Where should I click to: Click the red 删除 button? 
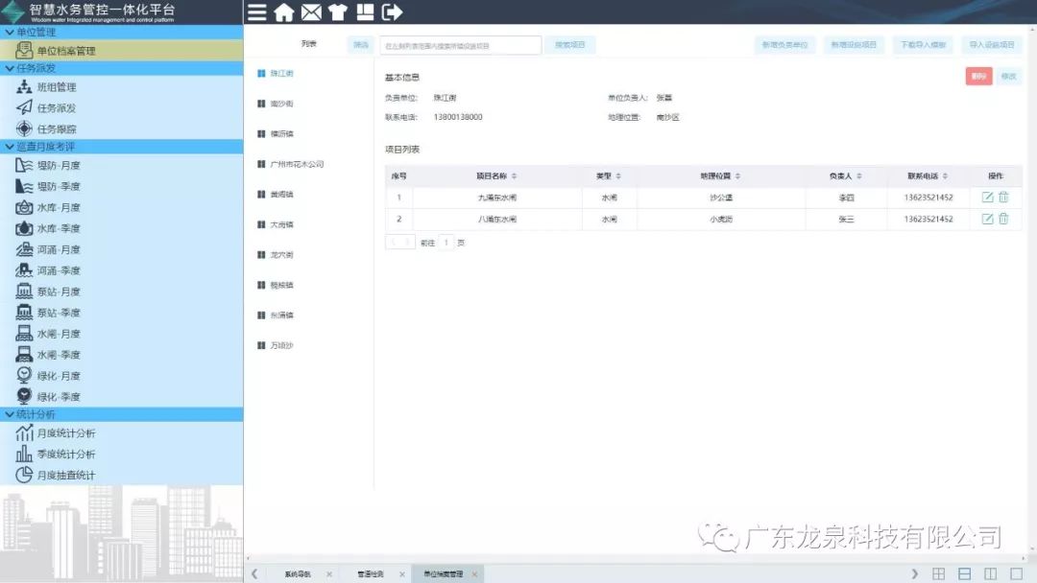tap(978, 77)
